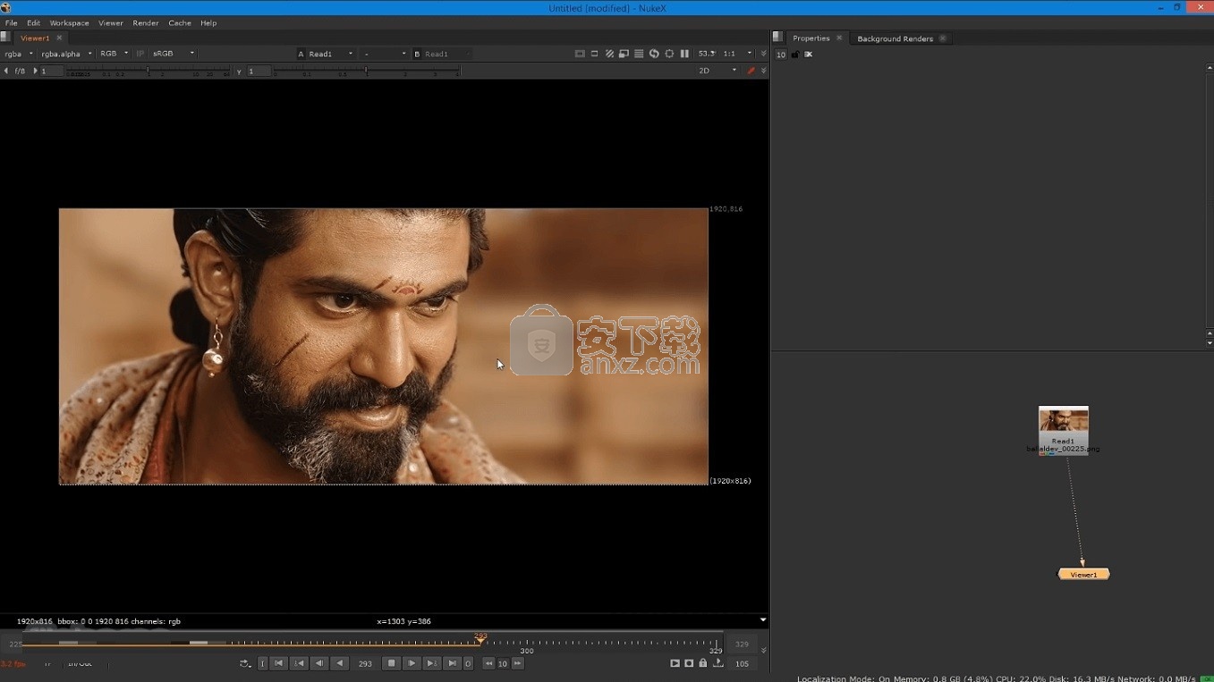The height and width of the screenshot is (682, 1214).
Task: Open the RGB display channels dropdown
Action: [x=114, y=54]
